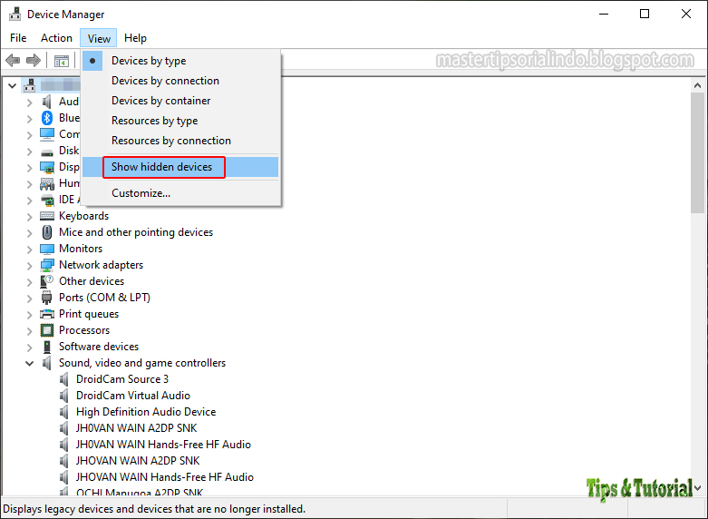708x519 pixels.
Task: Click the root computer node icon
Action: (30, 85)
